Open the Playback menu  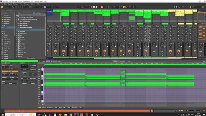16,4
